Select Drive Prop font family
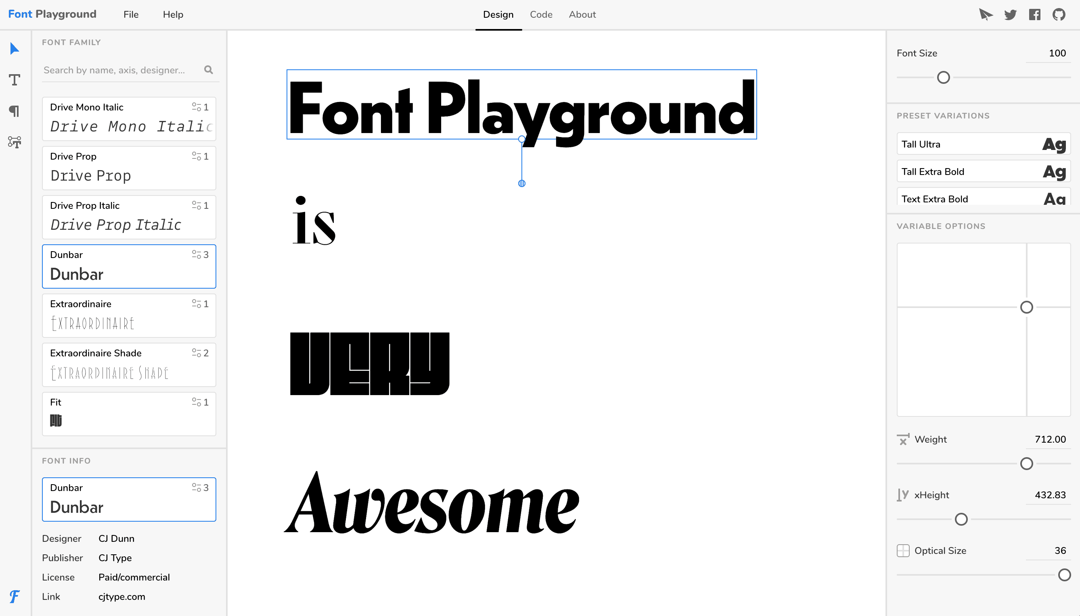Image resolution: width=1080 pixels, height=616 pixels. click(x=129, y=168)
